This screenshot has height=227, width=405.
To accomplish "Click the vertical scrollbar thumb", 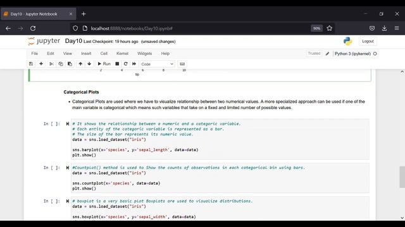I will [402, 177].
